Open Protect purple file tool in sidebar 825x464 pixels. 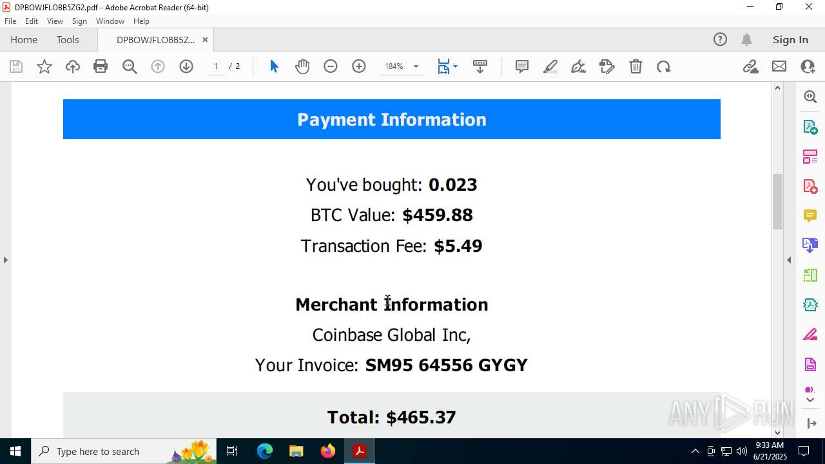click(810, 364)
